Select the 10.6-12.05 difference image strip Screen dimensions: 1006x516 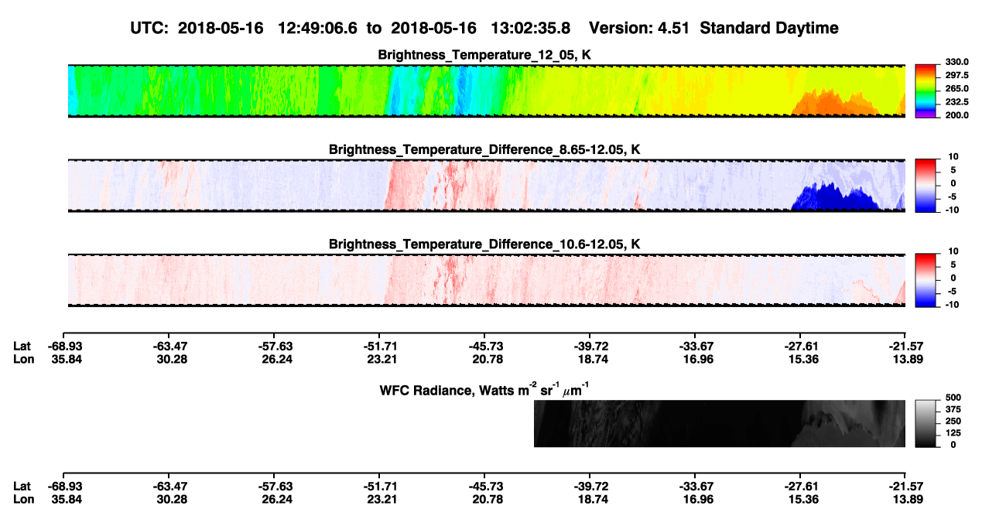coord(486,280)
